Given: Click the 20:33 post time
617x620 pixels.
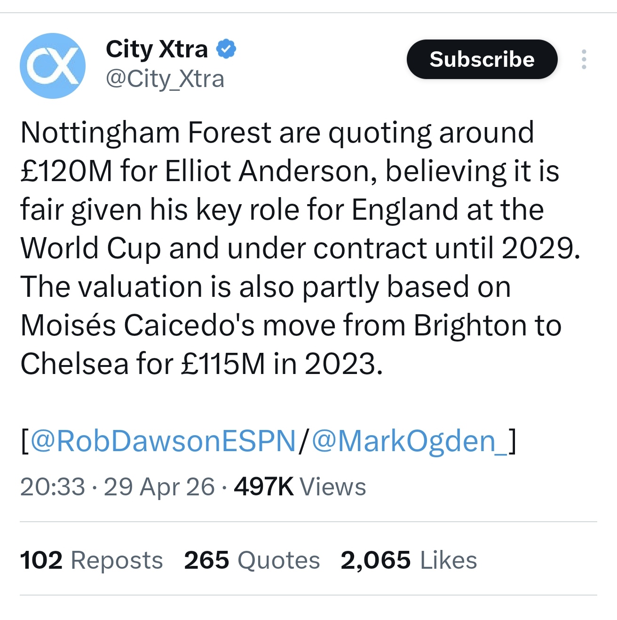Looking at the screenshot, I should (52, 486).
